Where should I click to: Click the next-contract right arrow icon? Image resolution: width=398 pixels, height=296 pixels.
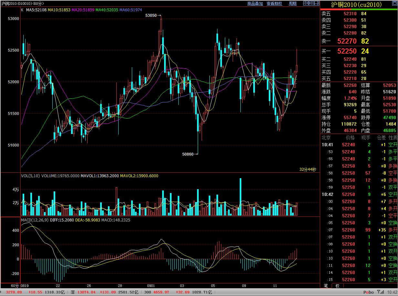pos(311,3)
